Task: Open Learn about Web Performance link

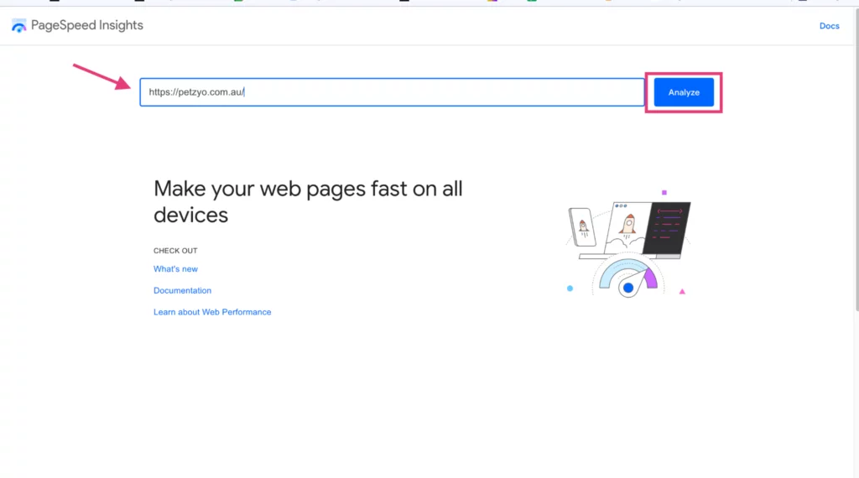Action: (212, 312)
